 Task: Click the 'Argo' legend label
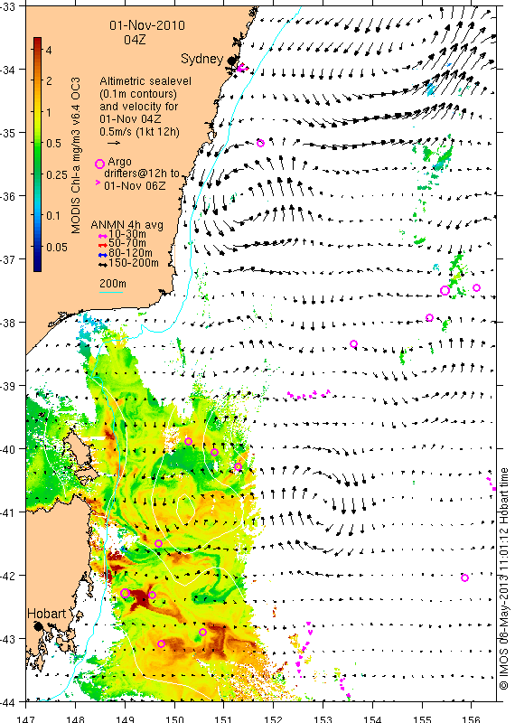[x=119, y=162]
